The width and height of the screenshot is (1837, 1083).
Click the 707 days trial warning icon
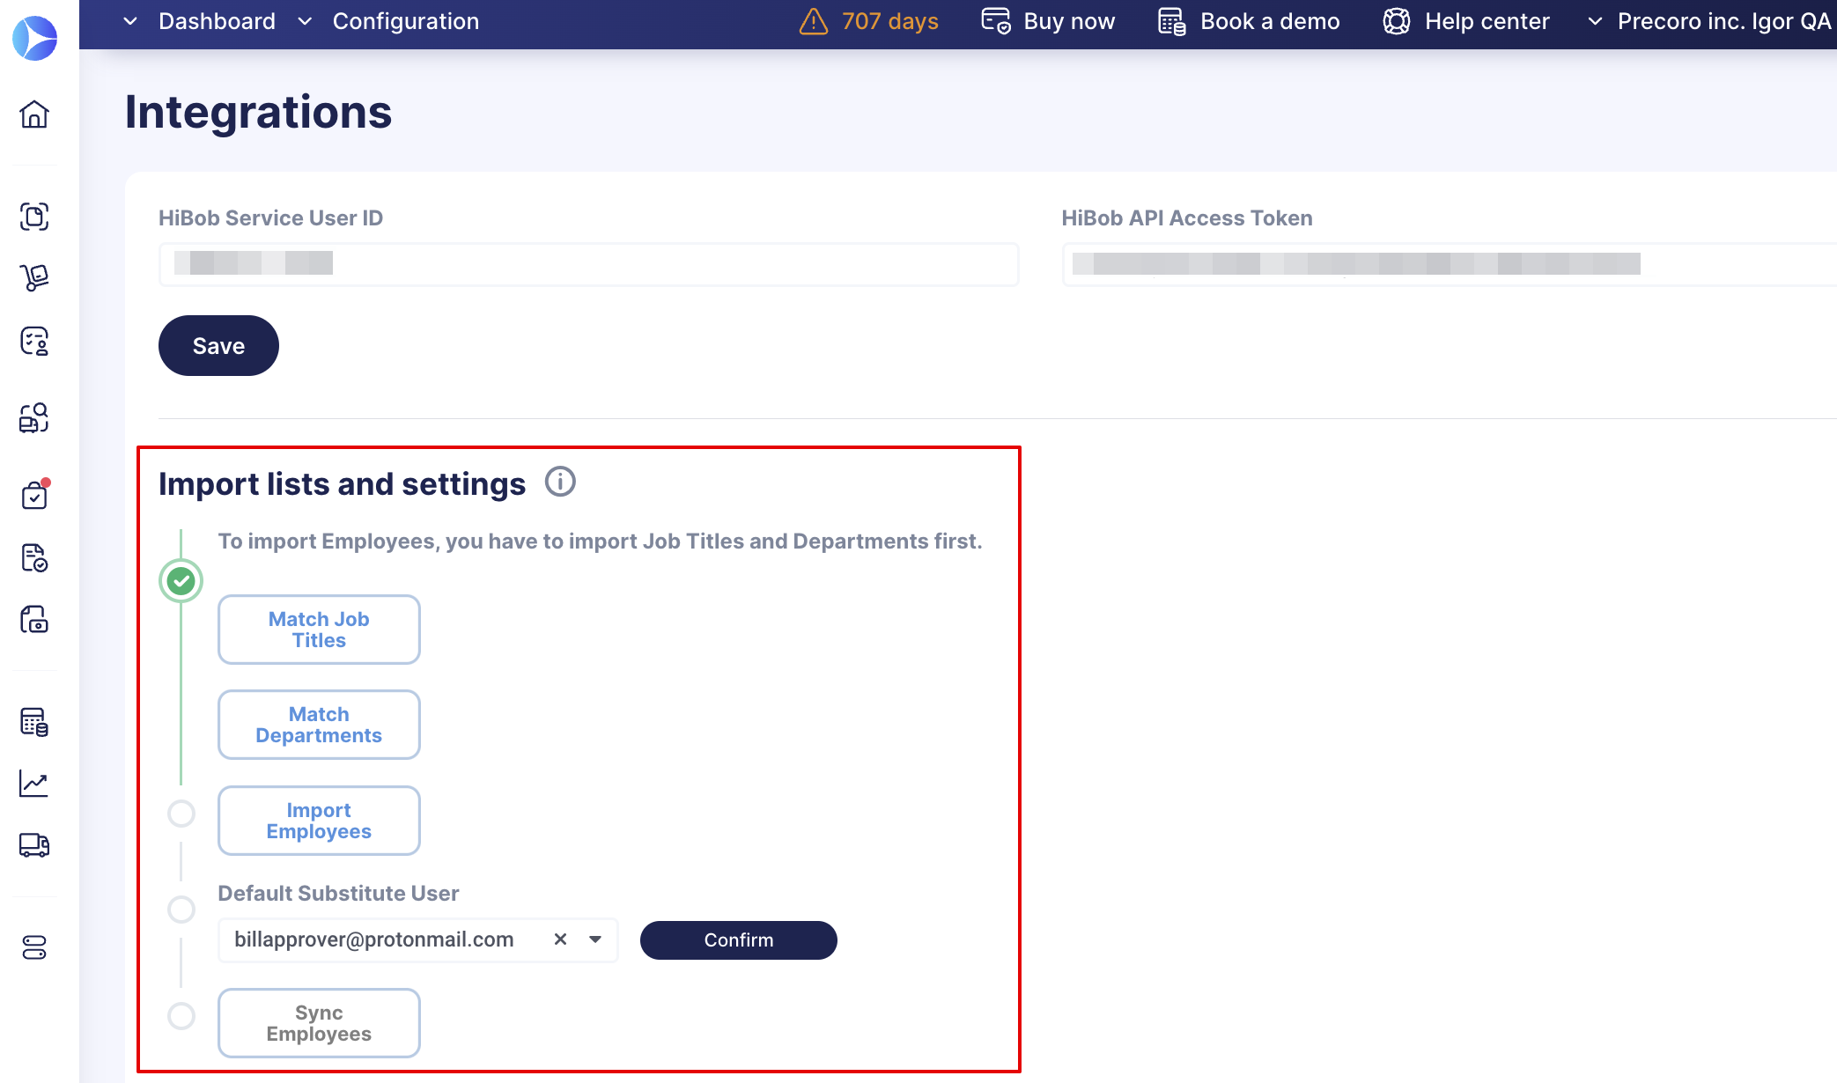point(813,21)
